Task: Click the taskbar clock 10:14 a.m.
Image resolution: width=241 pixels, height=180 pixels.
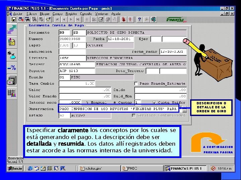Action: pos(225,169)
